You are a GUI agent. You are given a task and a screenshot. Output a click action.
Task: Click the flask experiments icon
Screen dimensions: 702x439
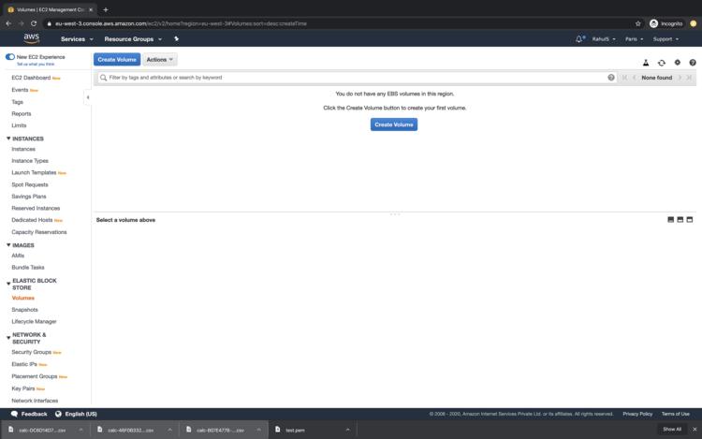click(646, 62)
